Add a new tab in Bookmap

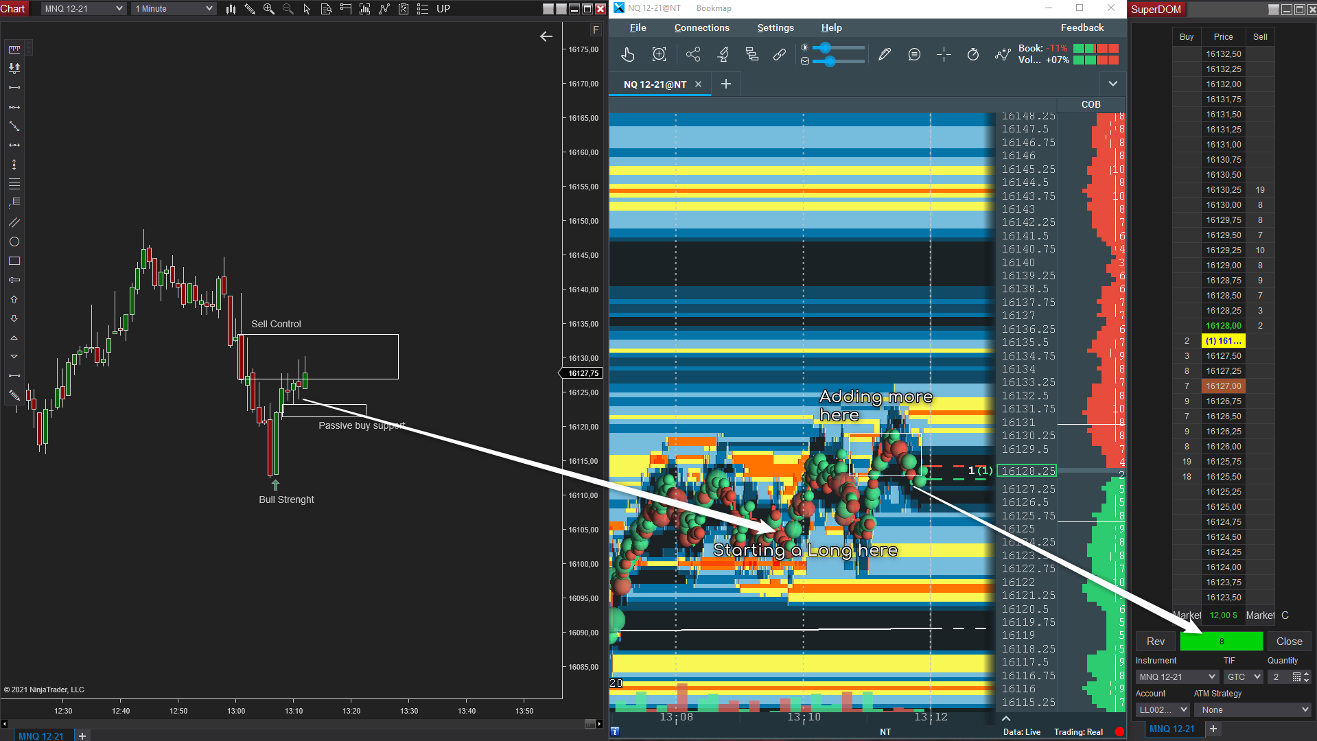pos(726,84)
